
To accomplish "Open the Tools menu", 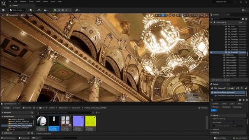I will [31, 2].
